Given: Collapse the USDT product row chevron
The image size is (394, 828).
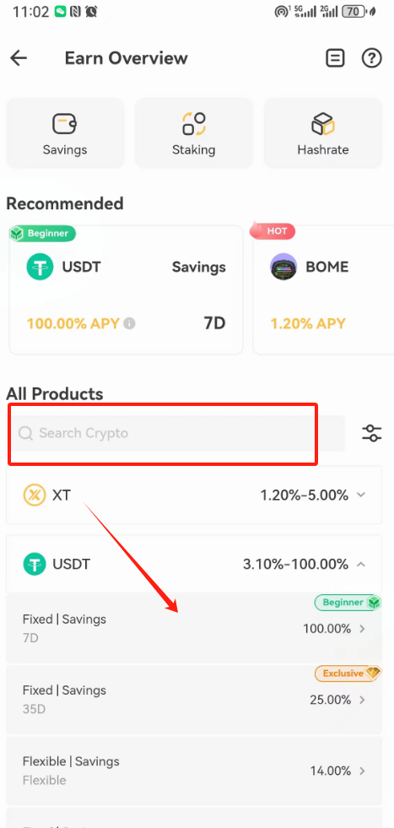Looking at the screenshot, I should pos(361,564).
